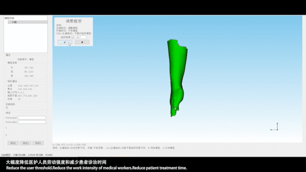Focus the second TextLabel input box
The height and width of the screenshot is (172, 306).
pos(32,122)
